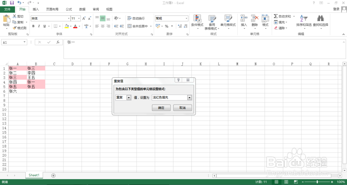Switch to the Insert (插入) tab
Image resolution: width=347 pixels, height=185 pixels.
click(36, 9)
